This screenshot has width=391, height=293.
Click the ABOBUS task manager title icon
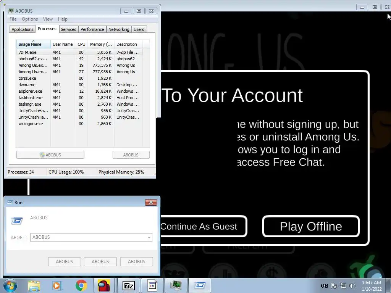click(10, 11)
